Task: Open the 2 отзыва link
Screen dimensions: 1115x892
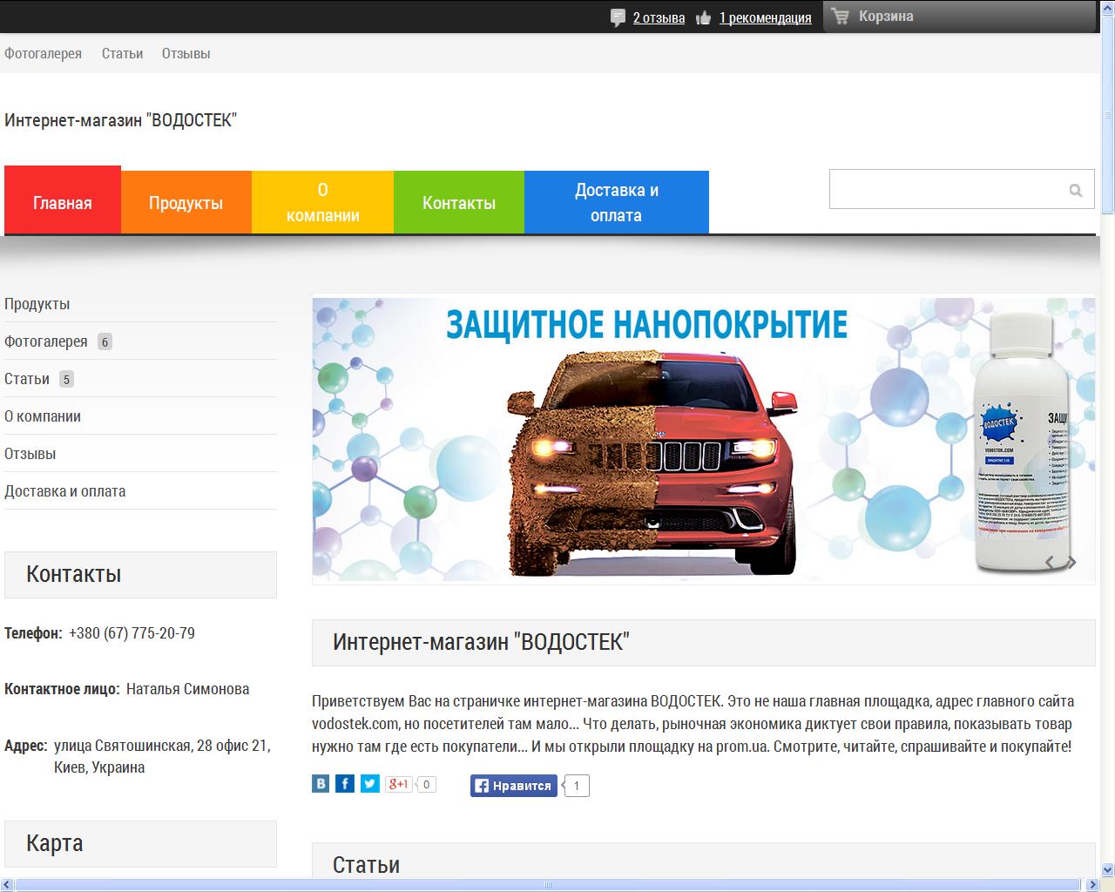Action: (x=659, y=17)
